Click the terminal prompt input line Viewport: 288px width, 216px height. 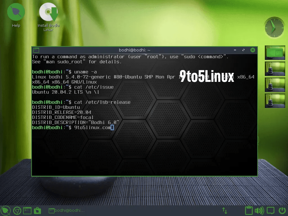tap(141, 128)
